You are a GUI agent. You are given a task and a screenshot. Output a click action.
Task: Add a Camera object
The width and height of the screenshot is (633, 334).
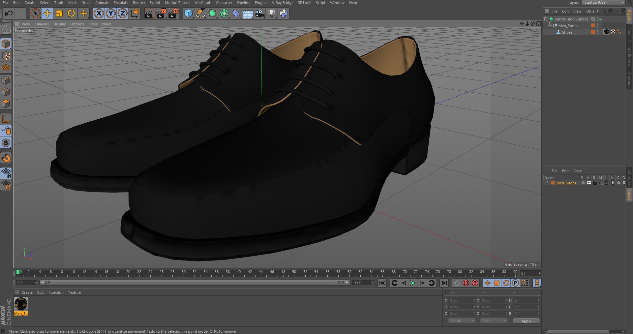(x=260, y=13)
